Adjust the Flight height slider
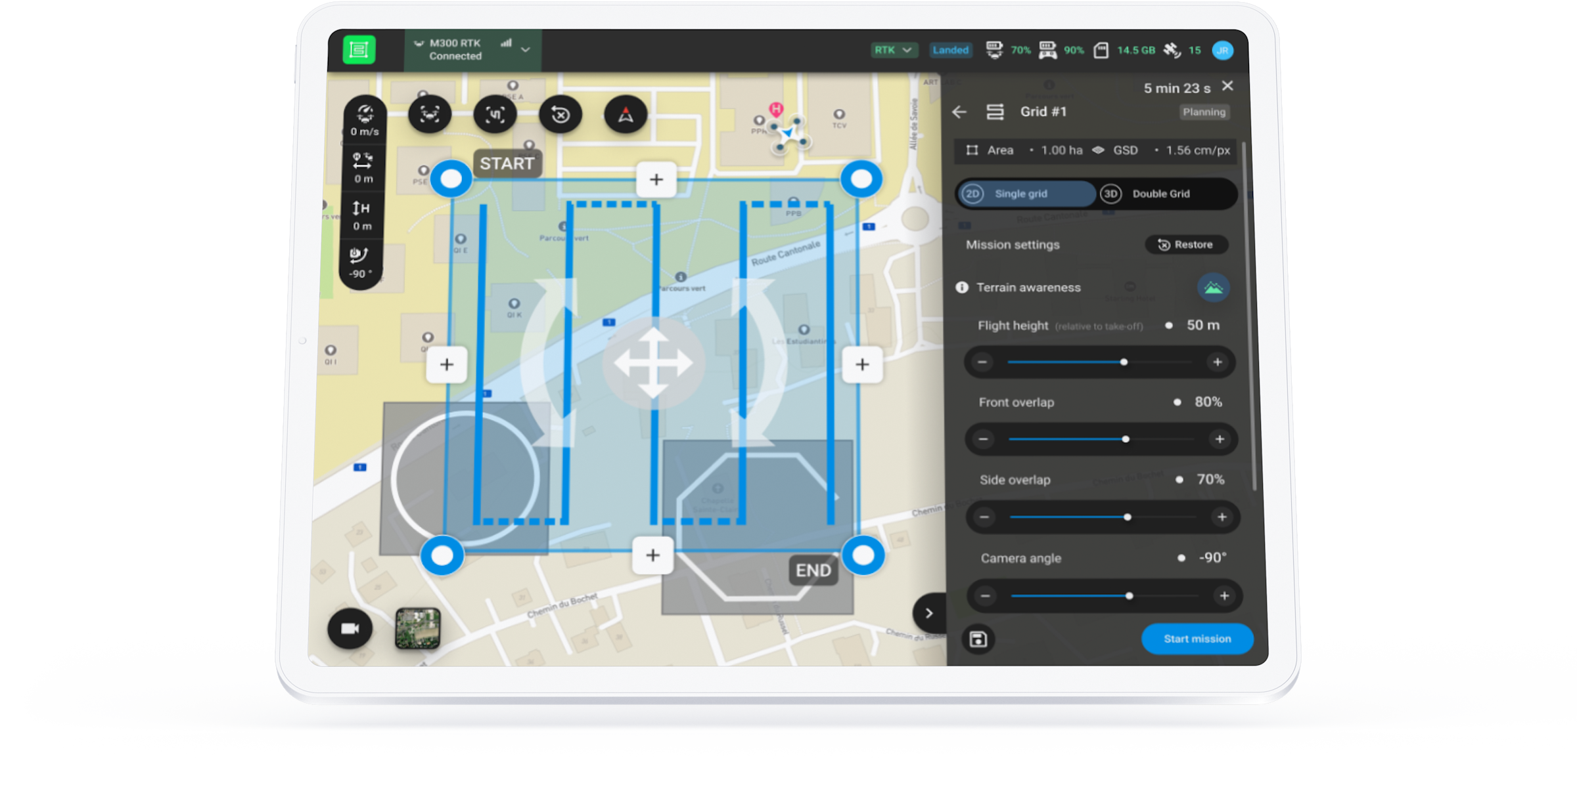1577x791 pixels. [x=1124, y=362]
